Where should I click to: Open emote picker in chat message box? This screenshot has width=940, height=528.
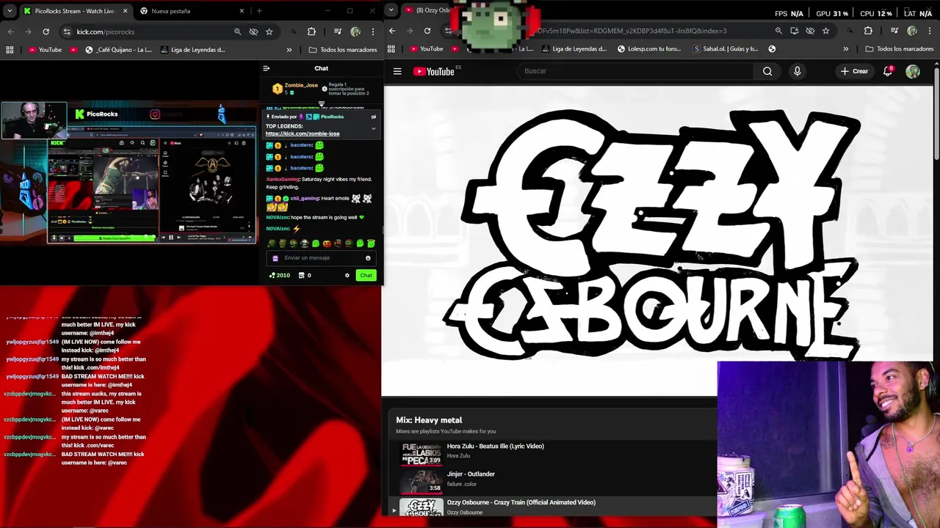click(x=368, y=258)
